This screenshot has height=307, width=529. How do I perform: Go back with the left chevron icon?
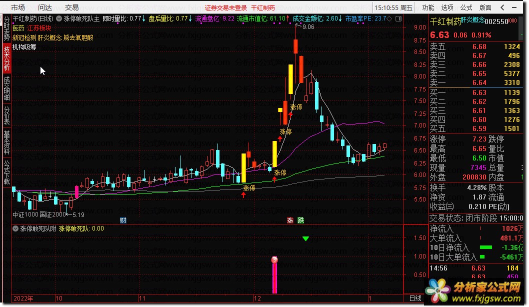(x=502, y=7)
